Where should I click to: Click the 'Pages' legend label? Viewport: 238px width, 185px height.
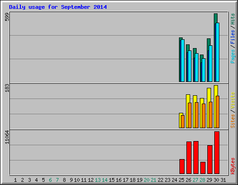click(x=233, y=56)
